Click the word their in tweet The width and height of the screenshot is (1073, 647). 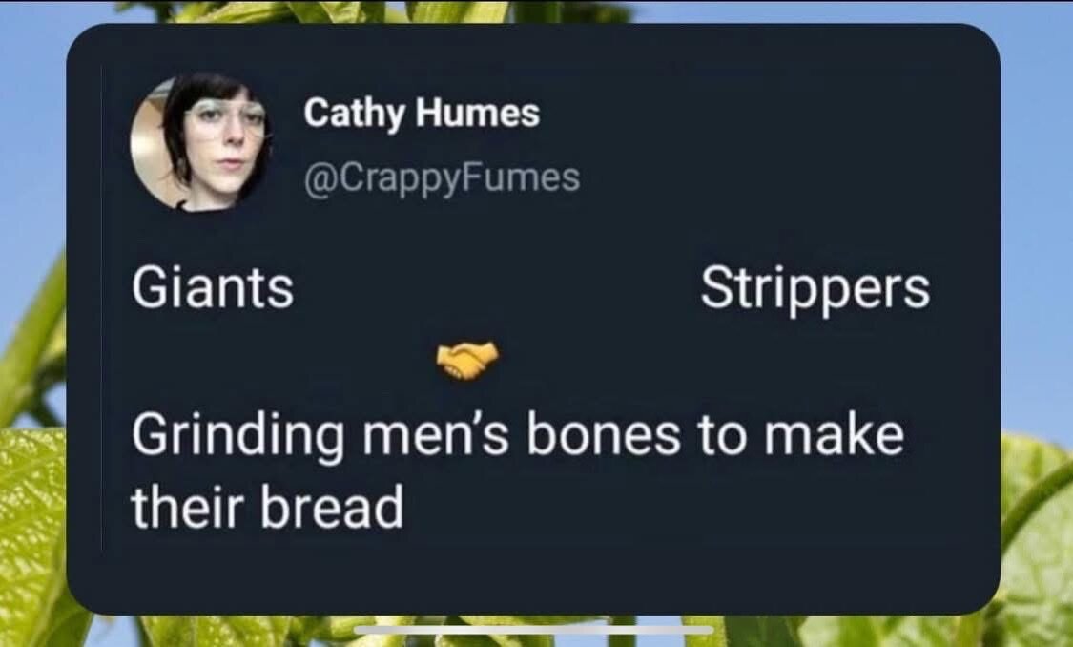point(188,508)
